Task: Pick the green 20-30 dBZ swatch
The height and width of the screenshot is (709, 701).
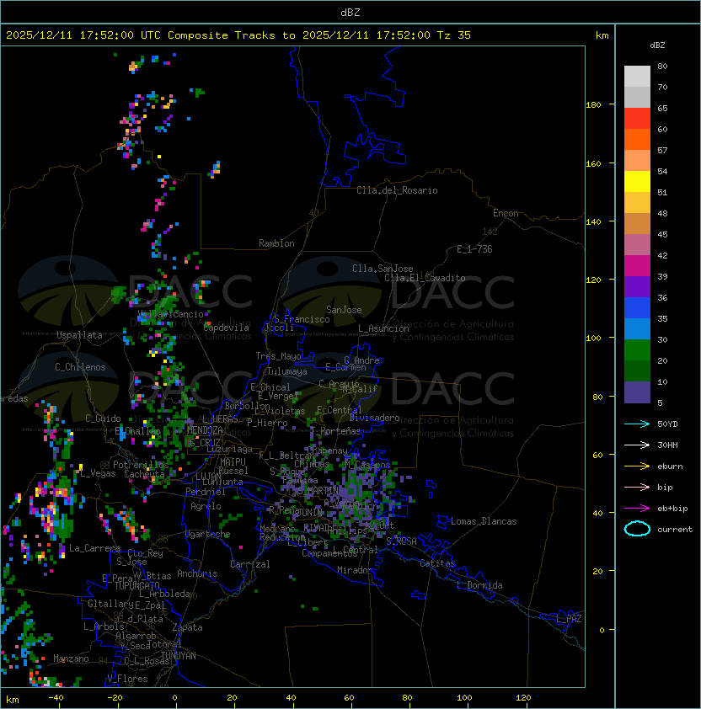Action: coord(637,350)
